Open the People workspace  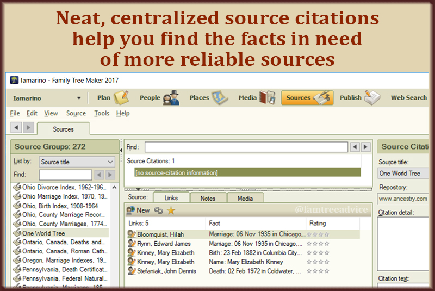(159, 98)
